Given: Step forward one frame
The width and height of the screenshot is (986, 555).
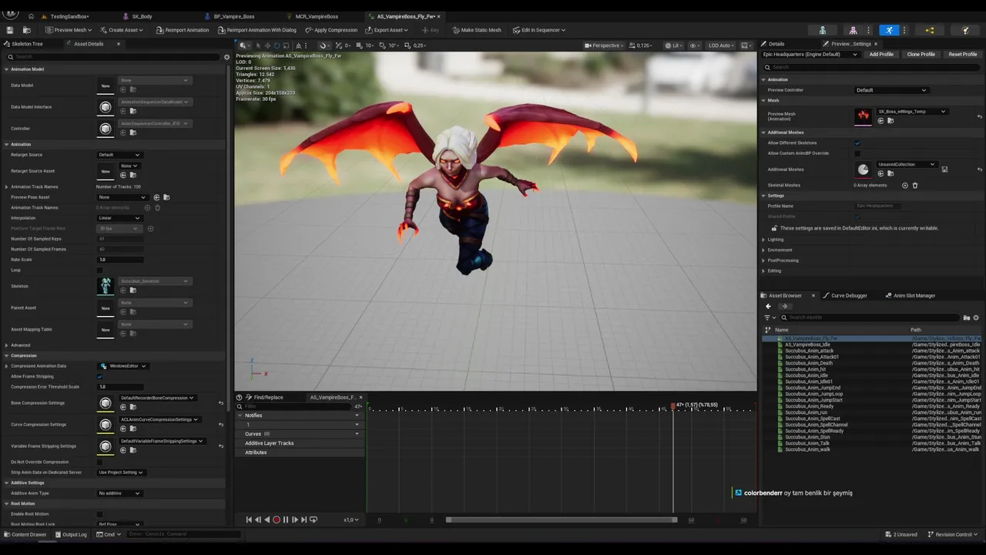Looking at the screenshot, I should 295,520.
